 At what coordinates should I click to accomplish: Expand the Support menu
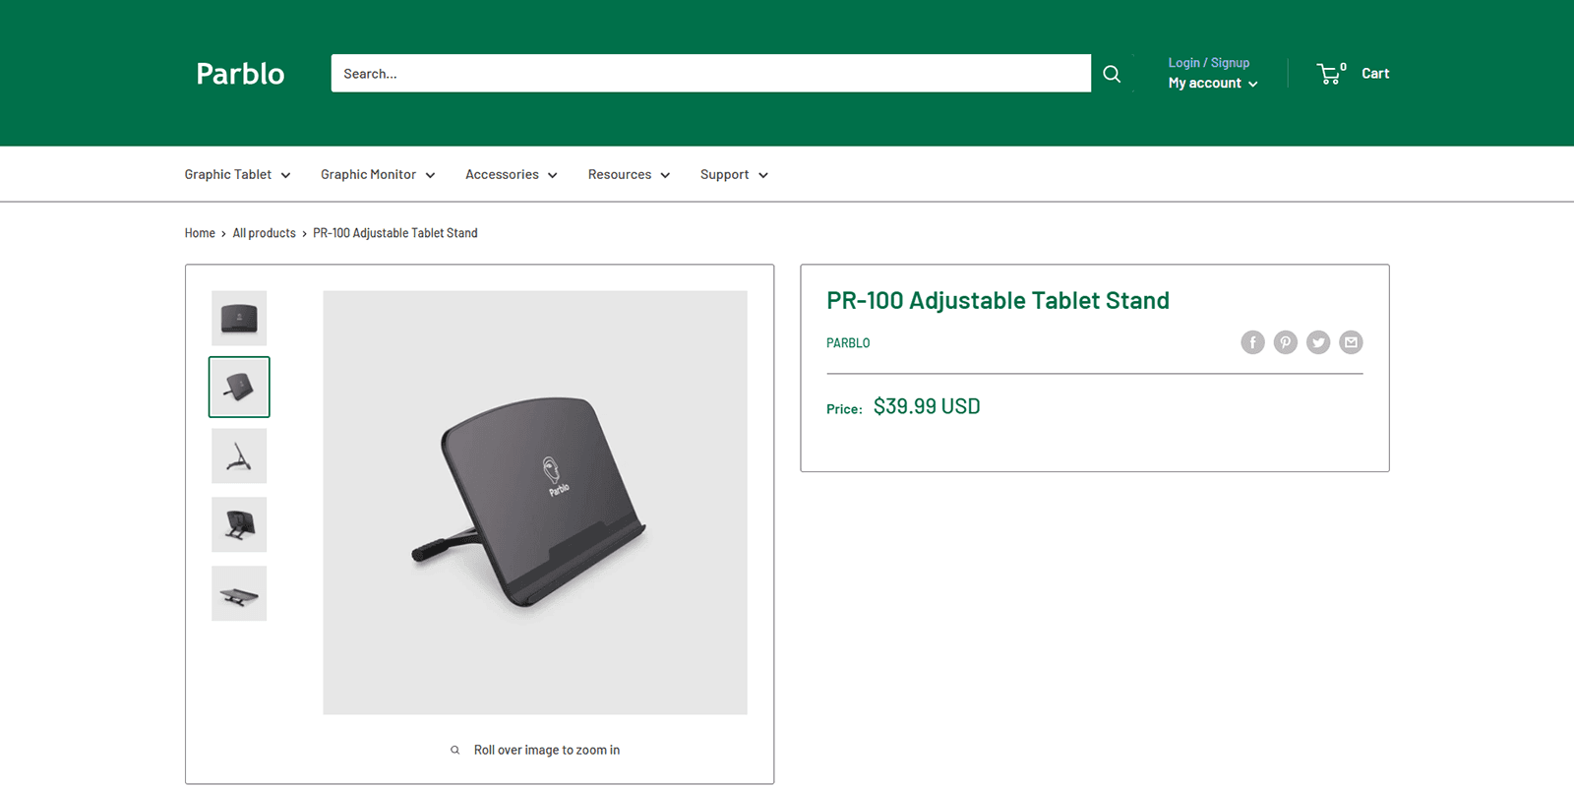734,174
